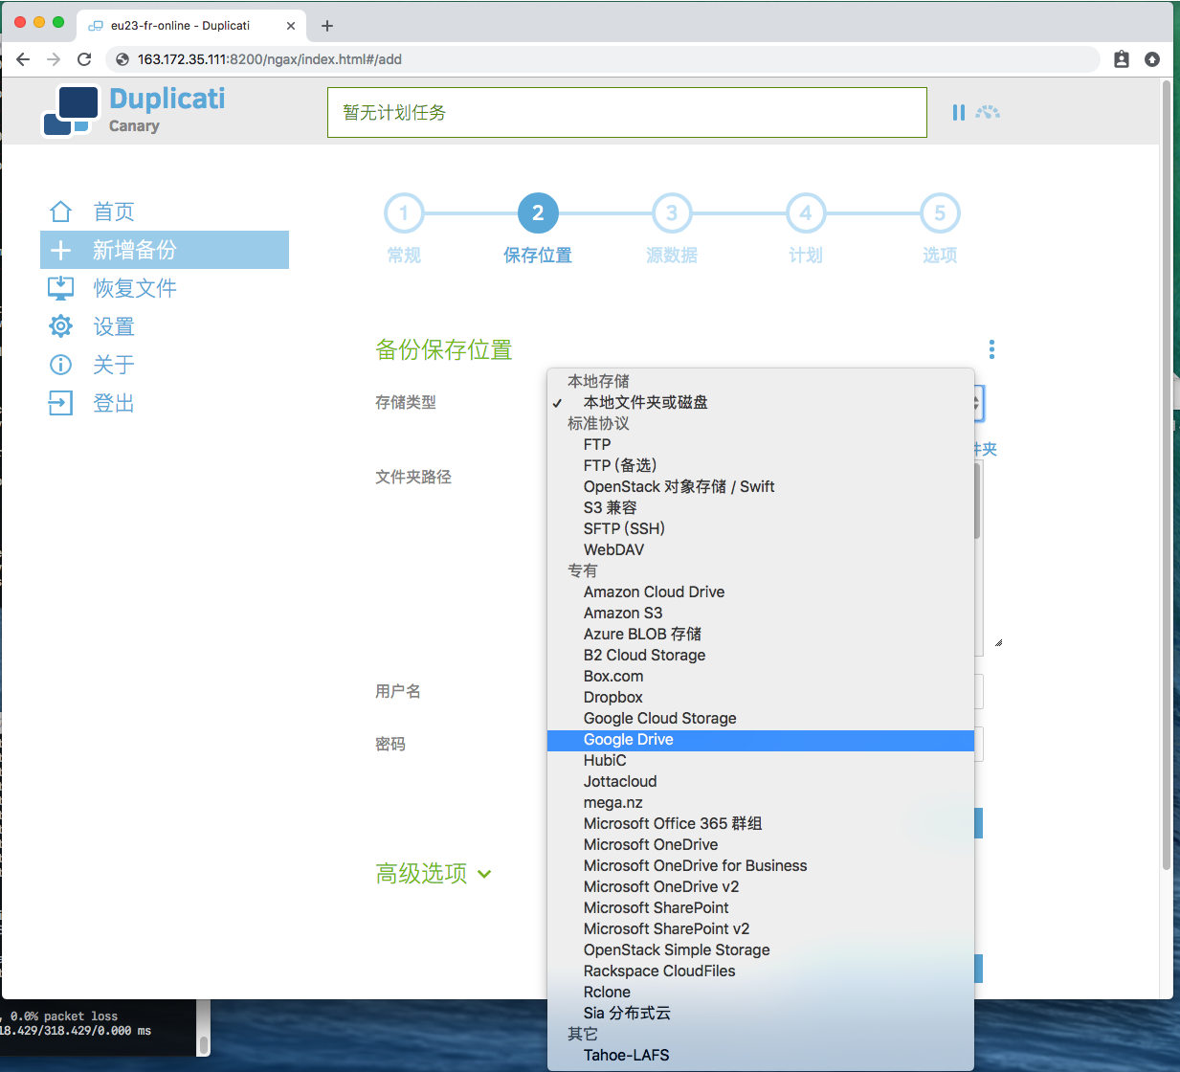
Task: Choose Dropbox as storage type
Action: click(x=612, y=698)
